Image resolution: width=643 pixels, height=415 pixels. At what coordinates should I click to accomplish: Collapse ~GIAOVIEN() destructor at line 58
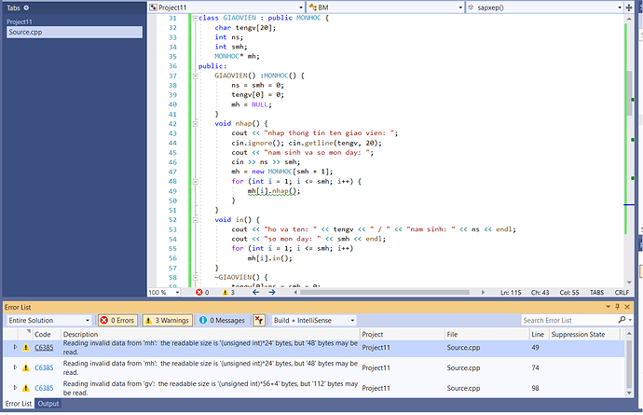(195, 278)
